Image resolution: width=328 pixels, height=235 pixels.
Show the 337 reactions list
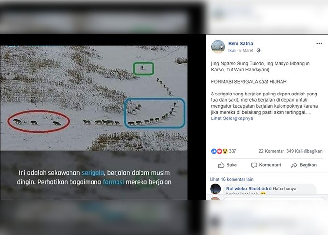coord(233,151)
